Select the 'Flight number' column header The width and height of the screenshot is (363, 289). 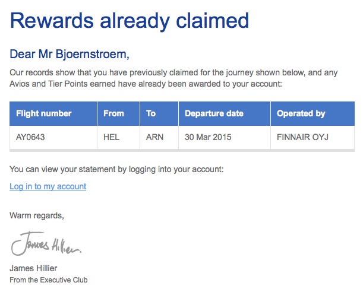pyautogui.click(x=44, y=113)
